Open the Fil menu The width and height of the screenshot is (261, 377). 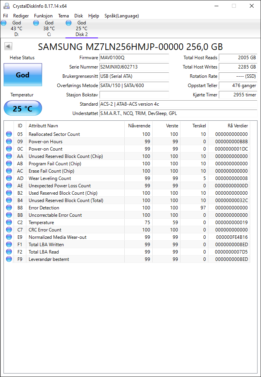click(5, 16)
